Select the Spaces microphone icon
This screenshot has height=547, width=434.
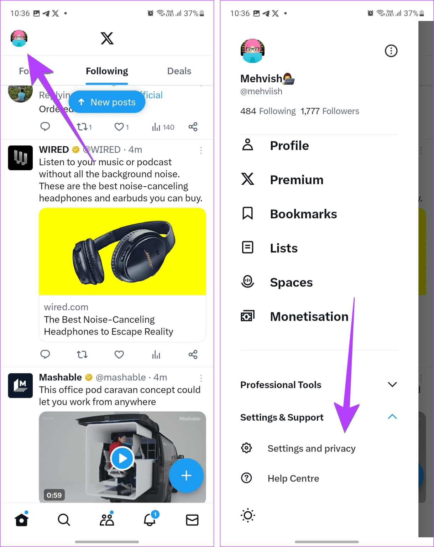coord(248,281)
